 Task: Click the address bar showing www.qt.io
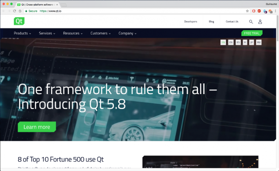tap(135, 11)
